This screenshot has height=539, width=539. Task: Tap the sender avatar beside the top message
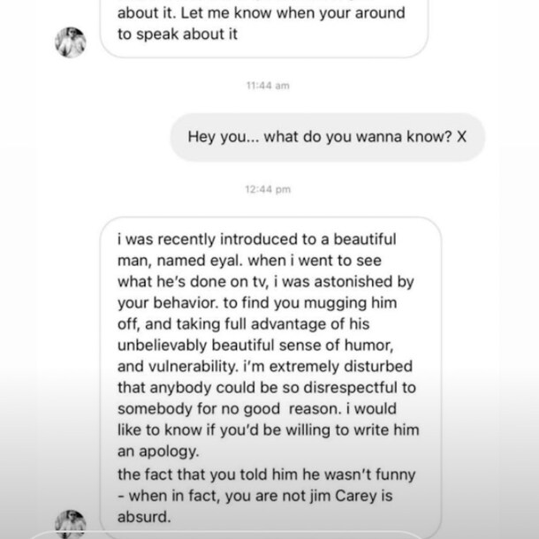(x=70, y=42)
